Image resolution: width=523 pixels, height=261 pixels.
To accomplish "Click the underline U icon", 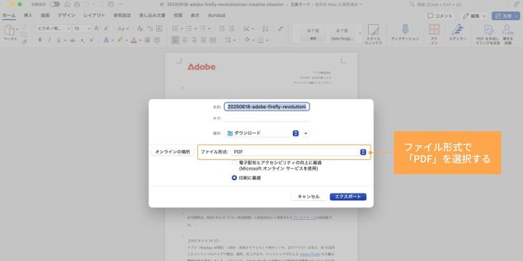I will pyautogui.click(x=59, y=40).
